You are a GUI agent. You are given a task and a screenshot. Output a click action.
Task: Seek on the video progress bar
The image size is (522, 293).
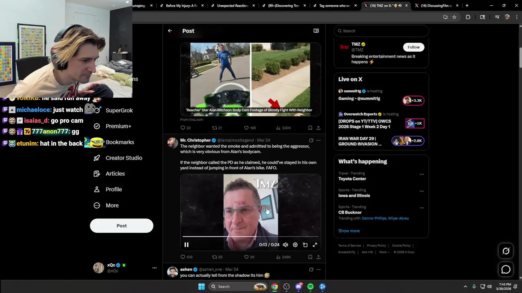pyautogui.click(x=250, y=236)
